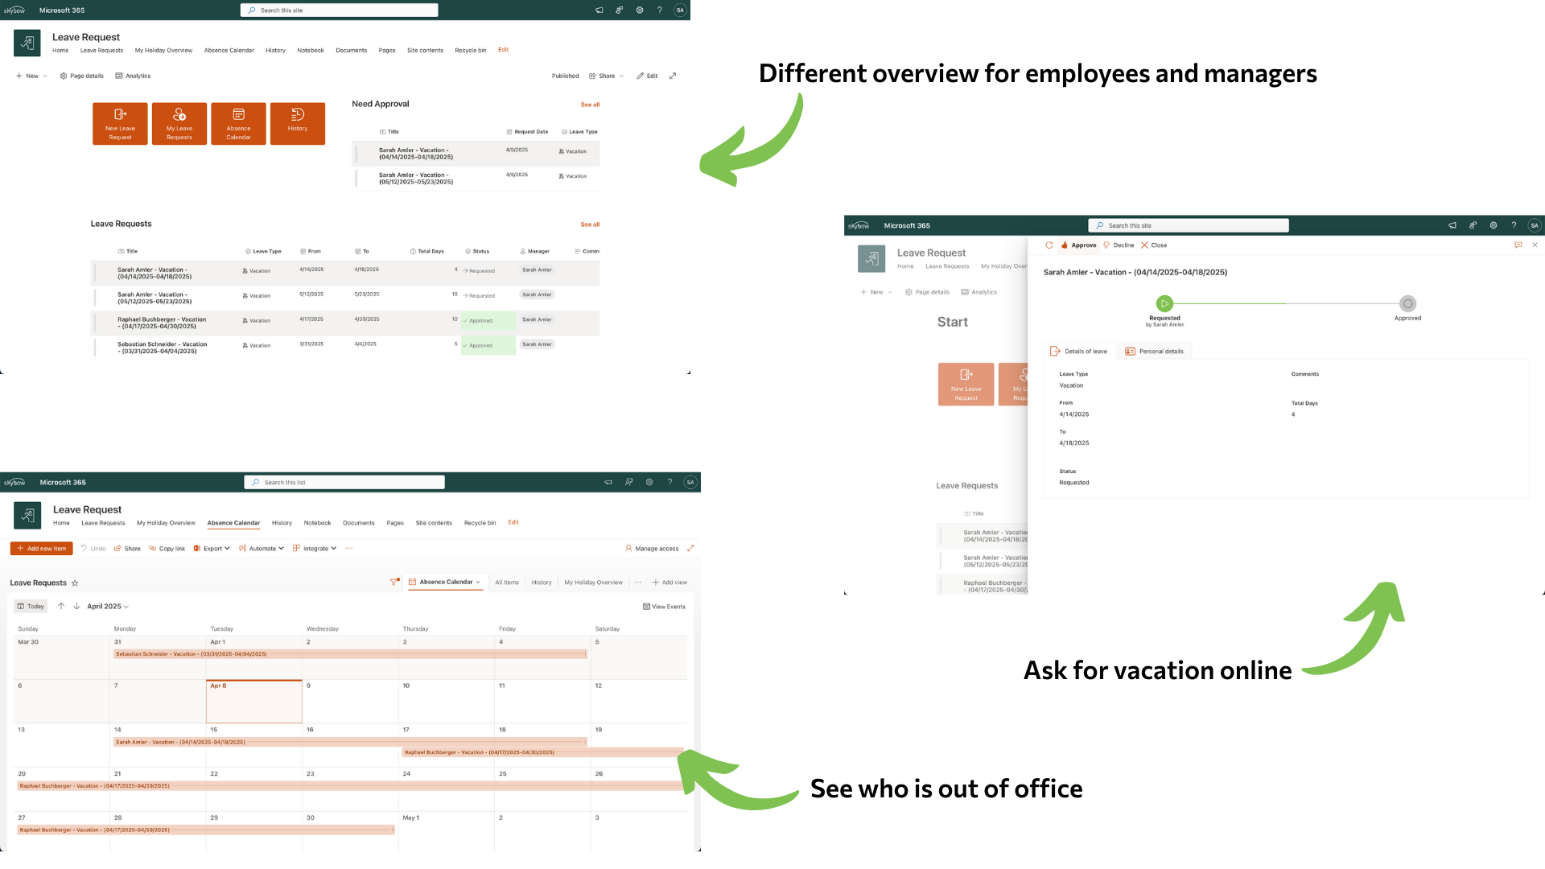This screenshot has height=869, width=1545.
Task: Go to previous month with up arrow
Action: pyautogui.click(x=61, y=607)
